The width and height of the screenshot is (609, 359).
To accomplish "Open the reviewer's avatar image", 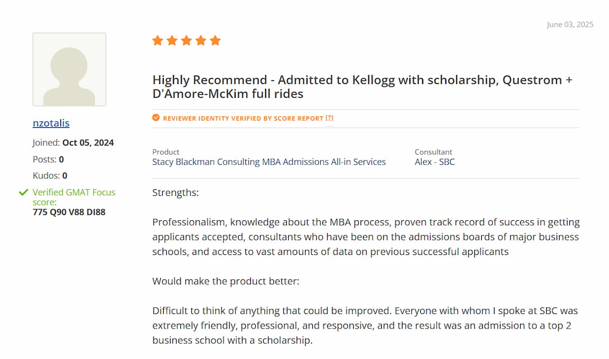I will 69,69.
